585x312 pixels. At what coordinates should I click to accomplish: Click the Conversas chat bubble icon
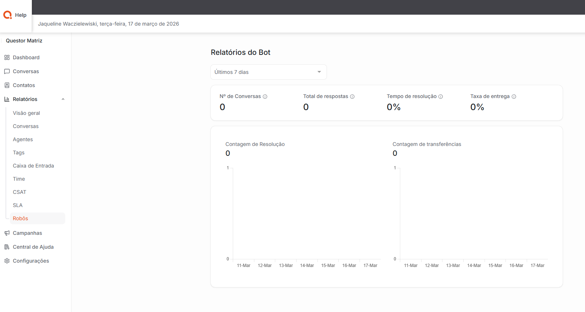pyautogui.click(x=7, y=71)
